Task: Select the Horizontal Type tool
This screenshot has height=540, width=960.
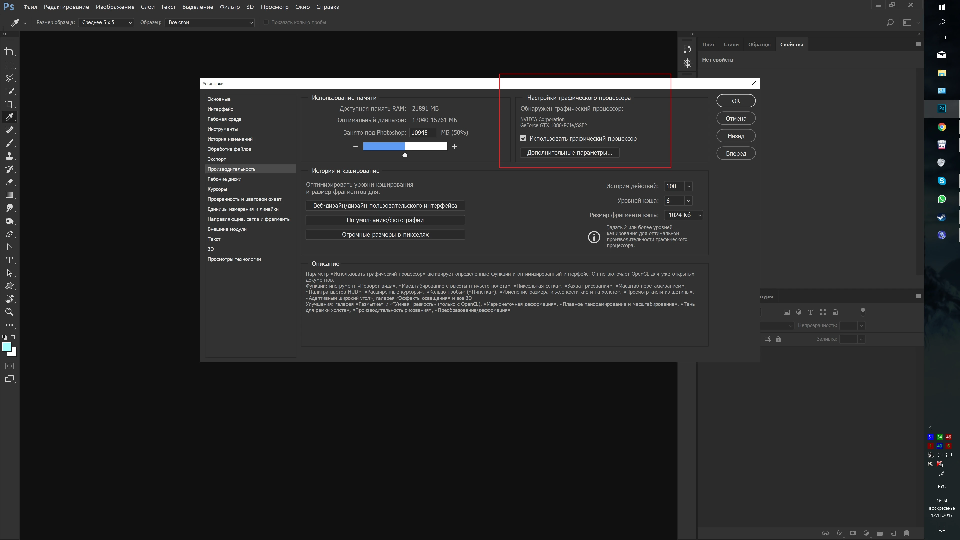Action: (10, 260)
